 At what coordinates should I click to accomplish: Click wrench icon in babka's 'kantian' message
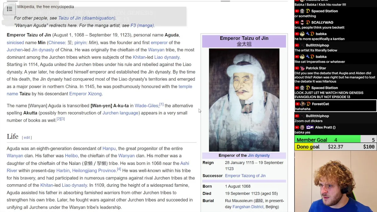click(307, 34)
